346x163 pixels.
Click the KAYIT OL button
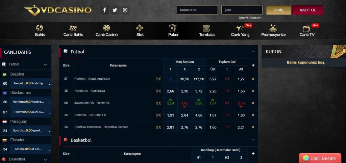tap(307, 10)
